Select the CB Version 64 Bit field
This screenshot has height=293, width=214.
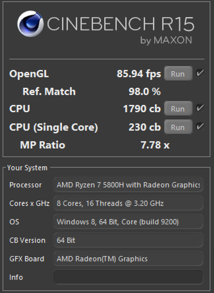point(128,240)
